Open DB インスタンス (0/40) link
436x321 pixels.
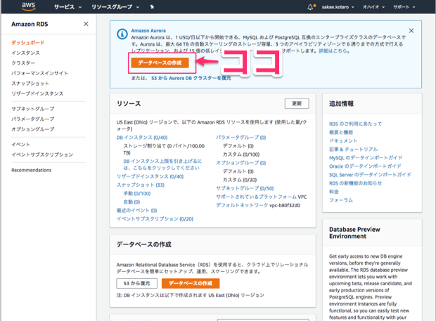[142, 138]
